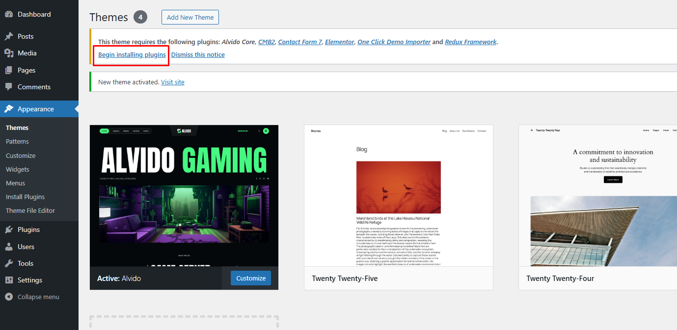677x330 pixels.
Task: Click the theme count badge 4
Action: click(x=140, y=17)
